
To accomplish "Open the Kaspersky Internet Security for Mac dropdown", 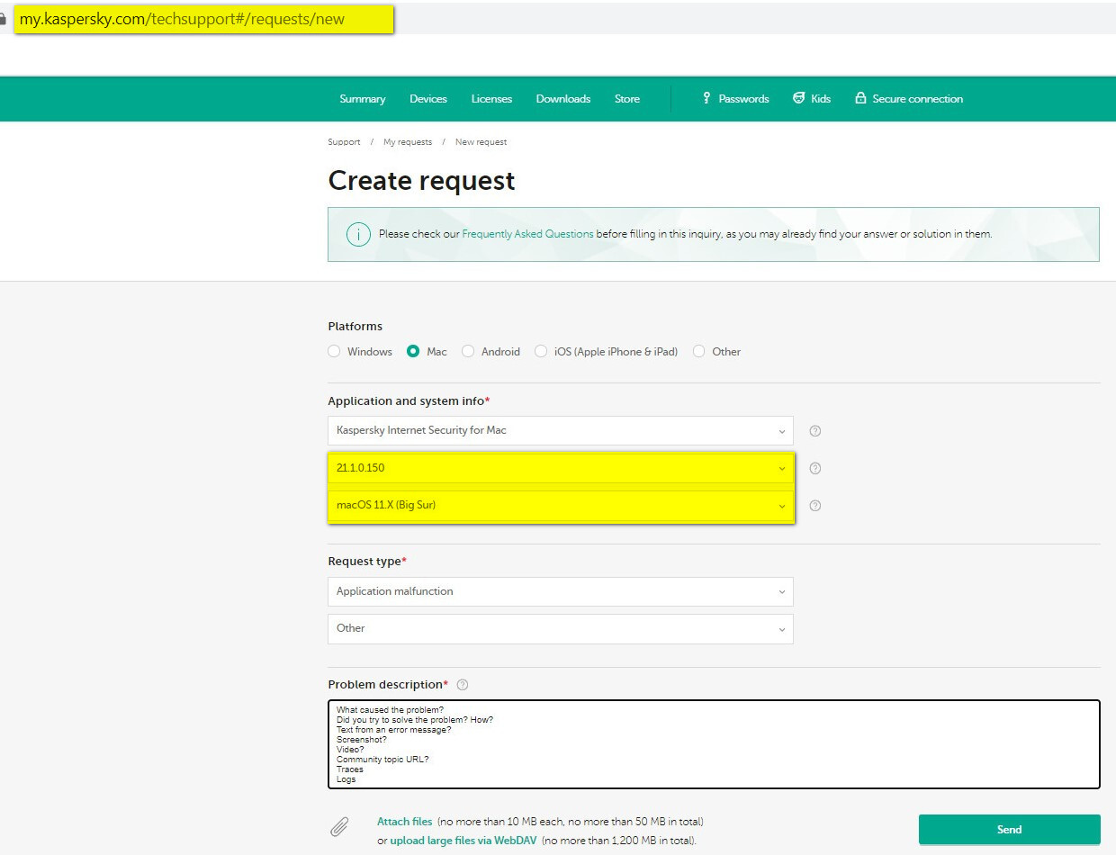I will point(561,430).
